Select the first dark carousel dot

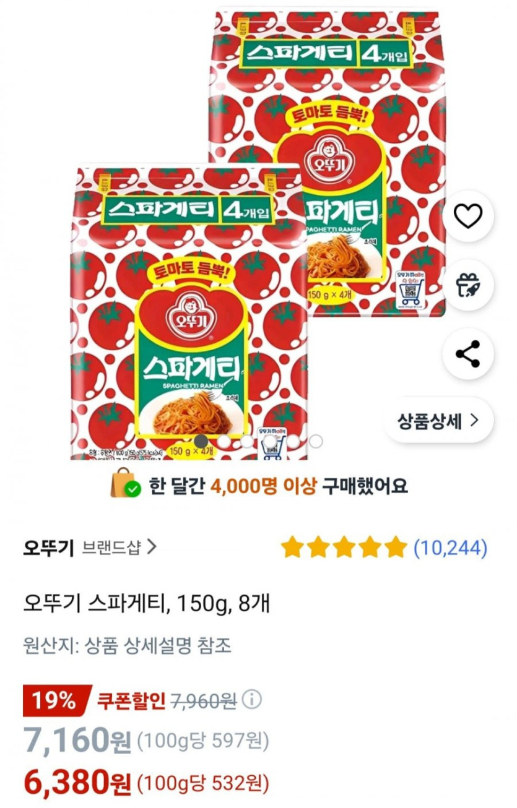pos(201,441)
